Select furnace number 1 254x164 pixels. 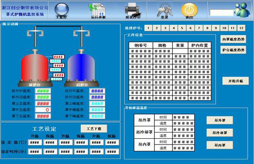point(148,28)
